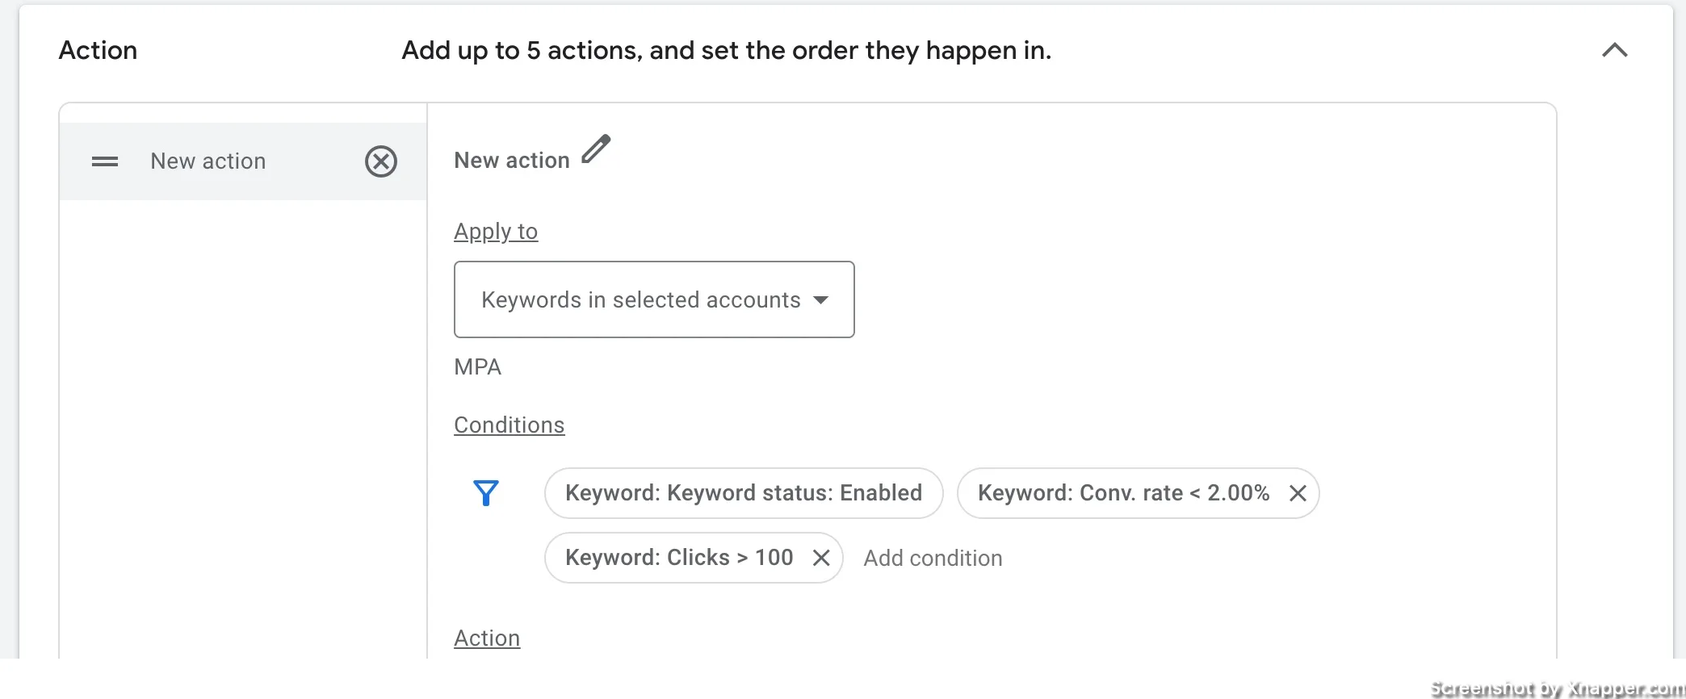Open the Keyword status: Enabled chip

tap(744, 493)
